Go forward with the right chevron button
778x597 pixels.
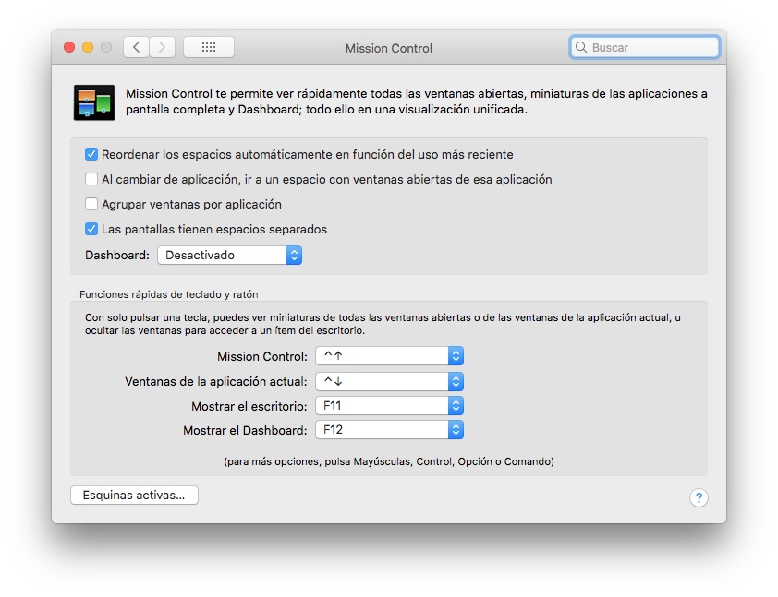tap(163, 48)
